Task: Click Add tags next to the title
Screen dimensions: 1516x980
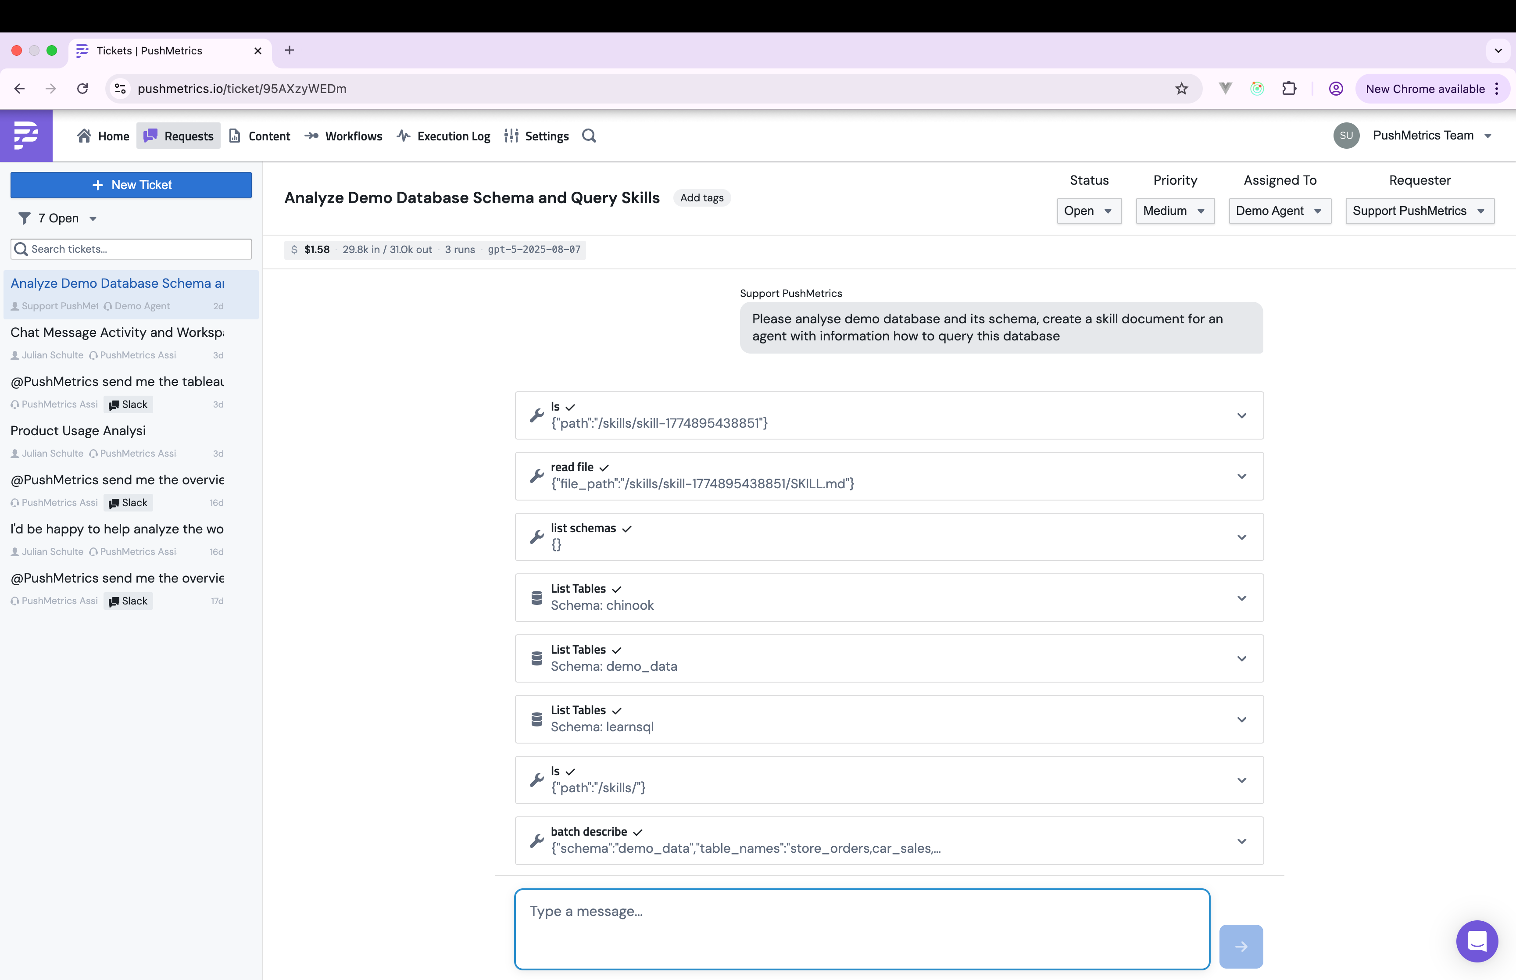Action: pos(702,198)
